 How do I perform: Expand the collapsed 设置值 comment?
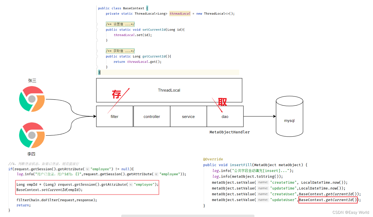pyautogui.click(x=120, y=24)
